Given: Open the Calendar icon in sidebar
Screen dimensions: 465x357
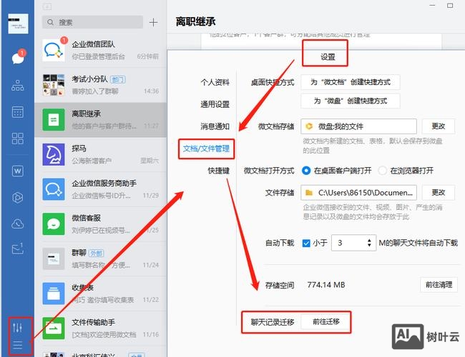Looking at the screenshot, I should (x=18, y=112).
